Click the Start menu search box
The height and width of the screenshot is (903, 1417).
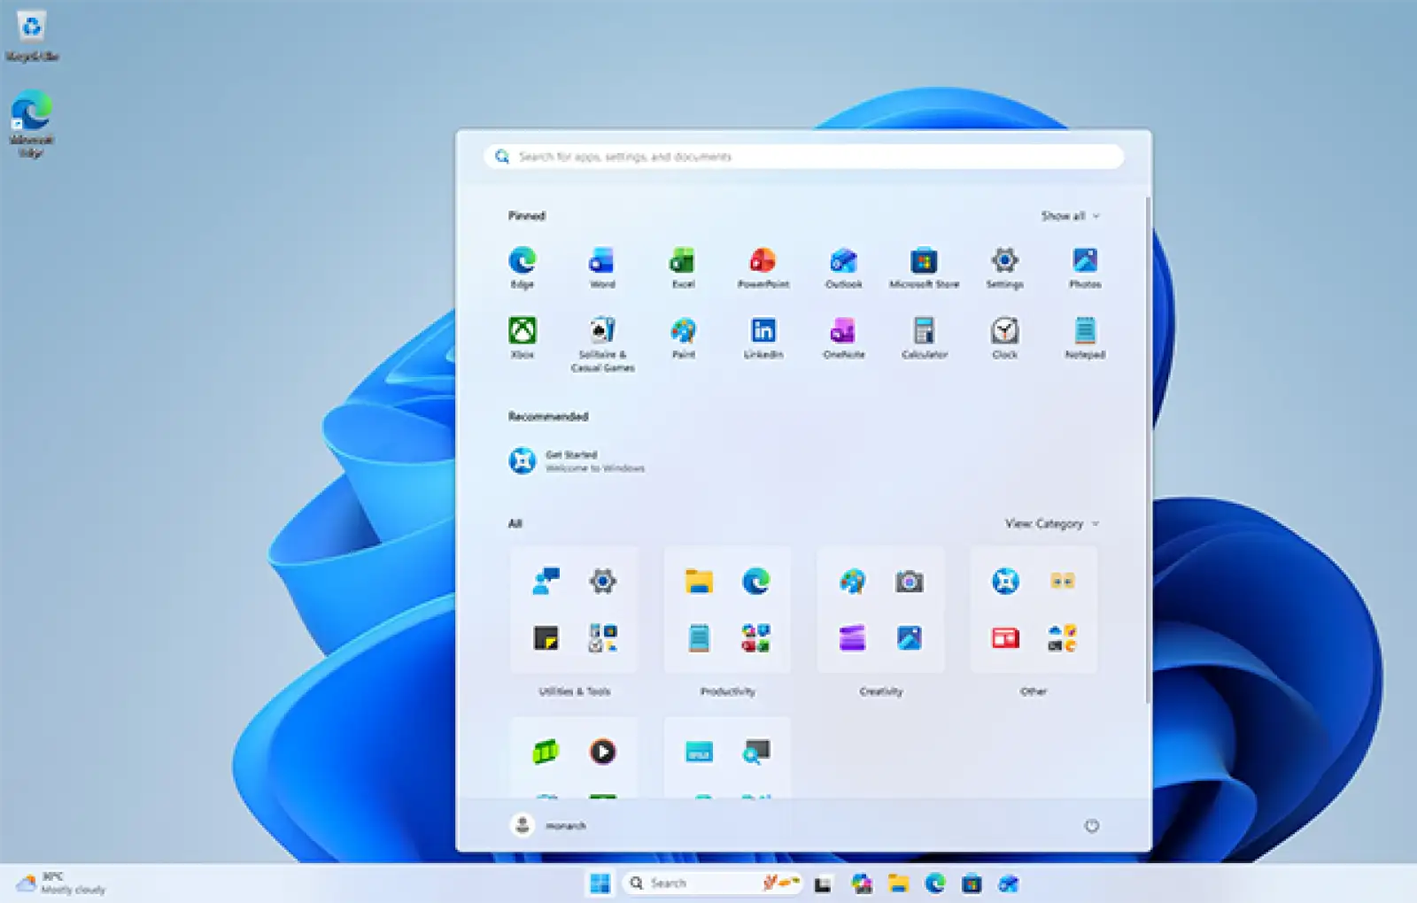pyautogui.click(x=802, y=157)
